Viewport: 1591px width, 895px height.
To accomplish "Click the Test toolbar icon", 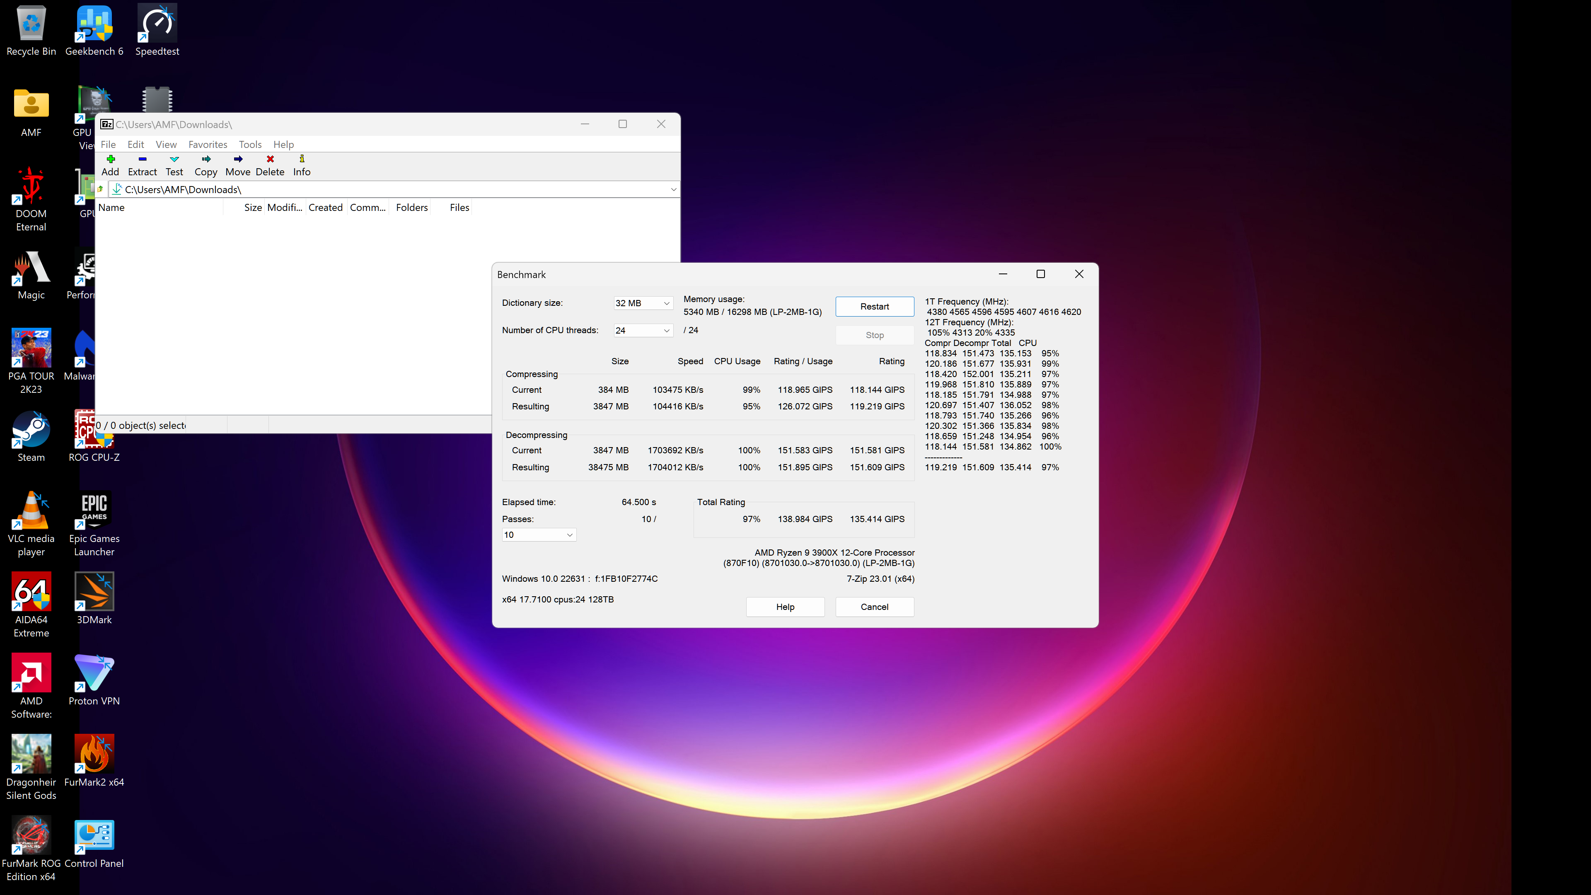I will pyautogui.click(x=174, y=165).
